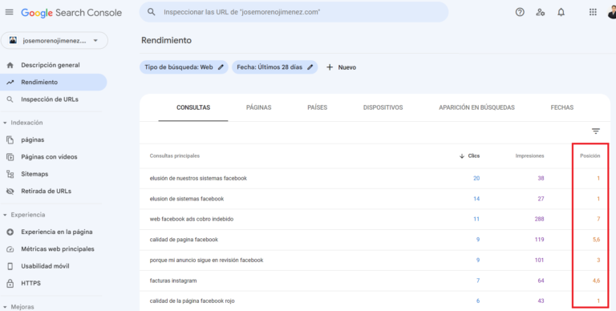Click the phone icon for Usabilidad móvil

pyautogui.click(x=10, y=266)
